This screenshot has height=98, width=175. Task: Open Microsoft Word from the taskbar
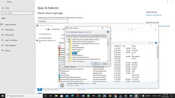(83, 96)
